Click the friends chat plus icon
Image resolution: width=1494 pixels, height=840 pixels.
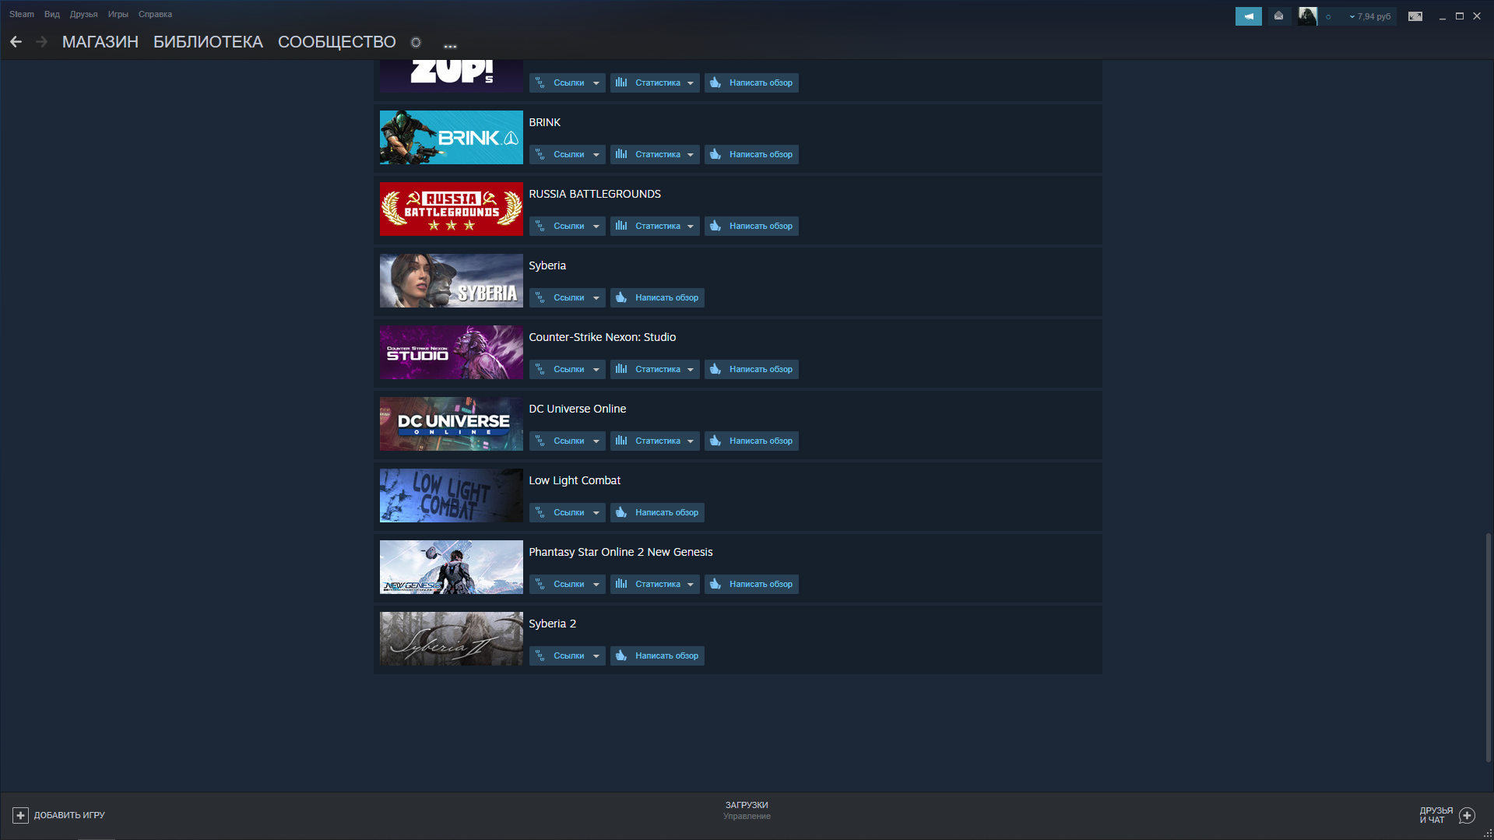tap(1468, 815)
